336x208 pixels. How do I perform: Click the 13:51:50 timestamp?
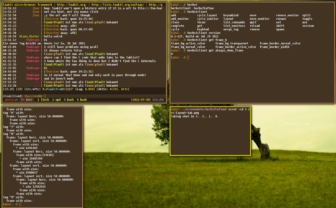(x=9, y=15)
